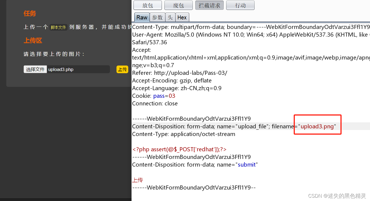Click the nge;v=b3;q=0.7 line
This screenshot has height=201, width=370.
pyautogui.click(x=153, y=65)
